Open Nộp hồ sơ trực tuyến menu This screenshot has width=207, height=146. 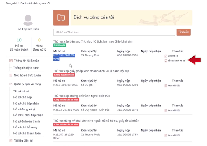28,75
